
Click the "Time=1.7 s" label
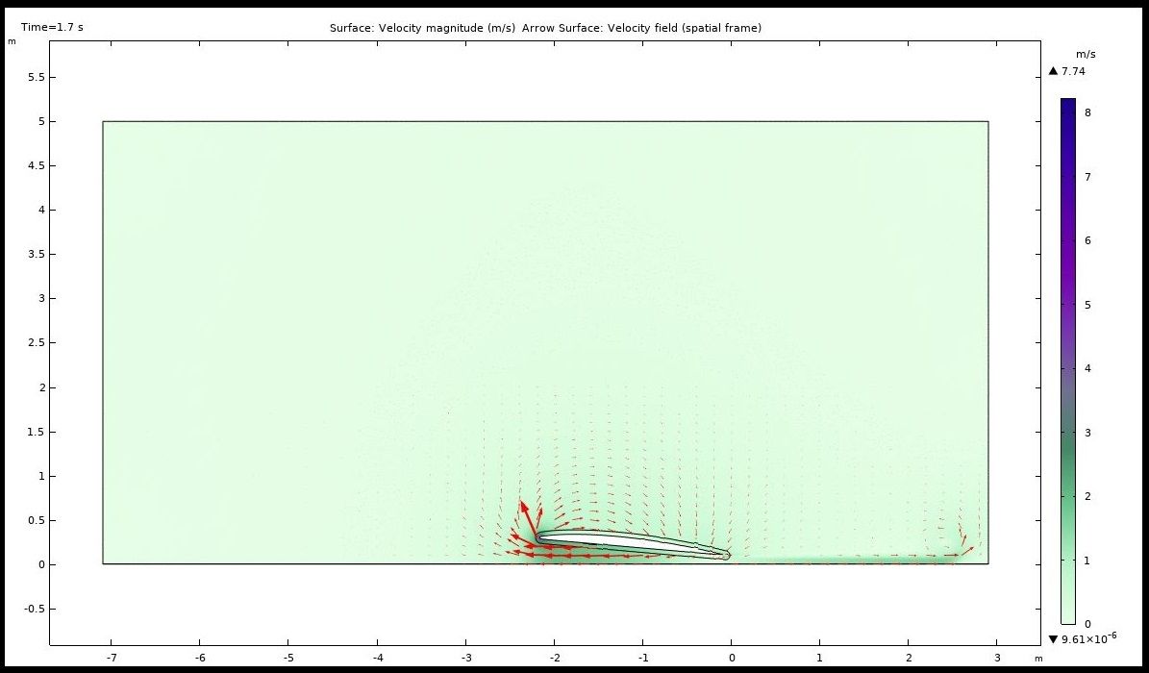pyautogui.click(x=52, y=27)
